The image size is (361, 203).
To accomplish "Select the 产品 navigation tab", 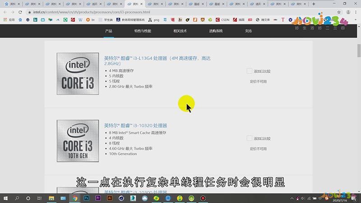I will (108, 31).
